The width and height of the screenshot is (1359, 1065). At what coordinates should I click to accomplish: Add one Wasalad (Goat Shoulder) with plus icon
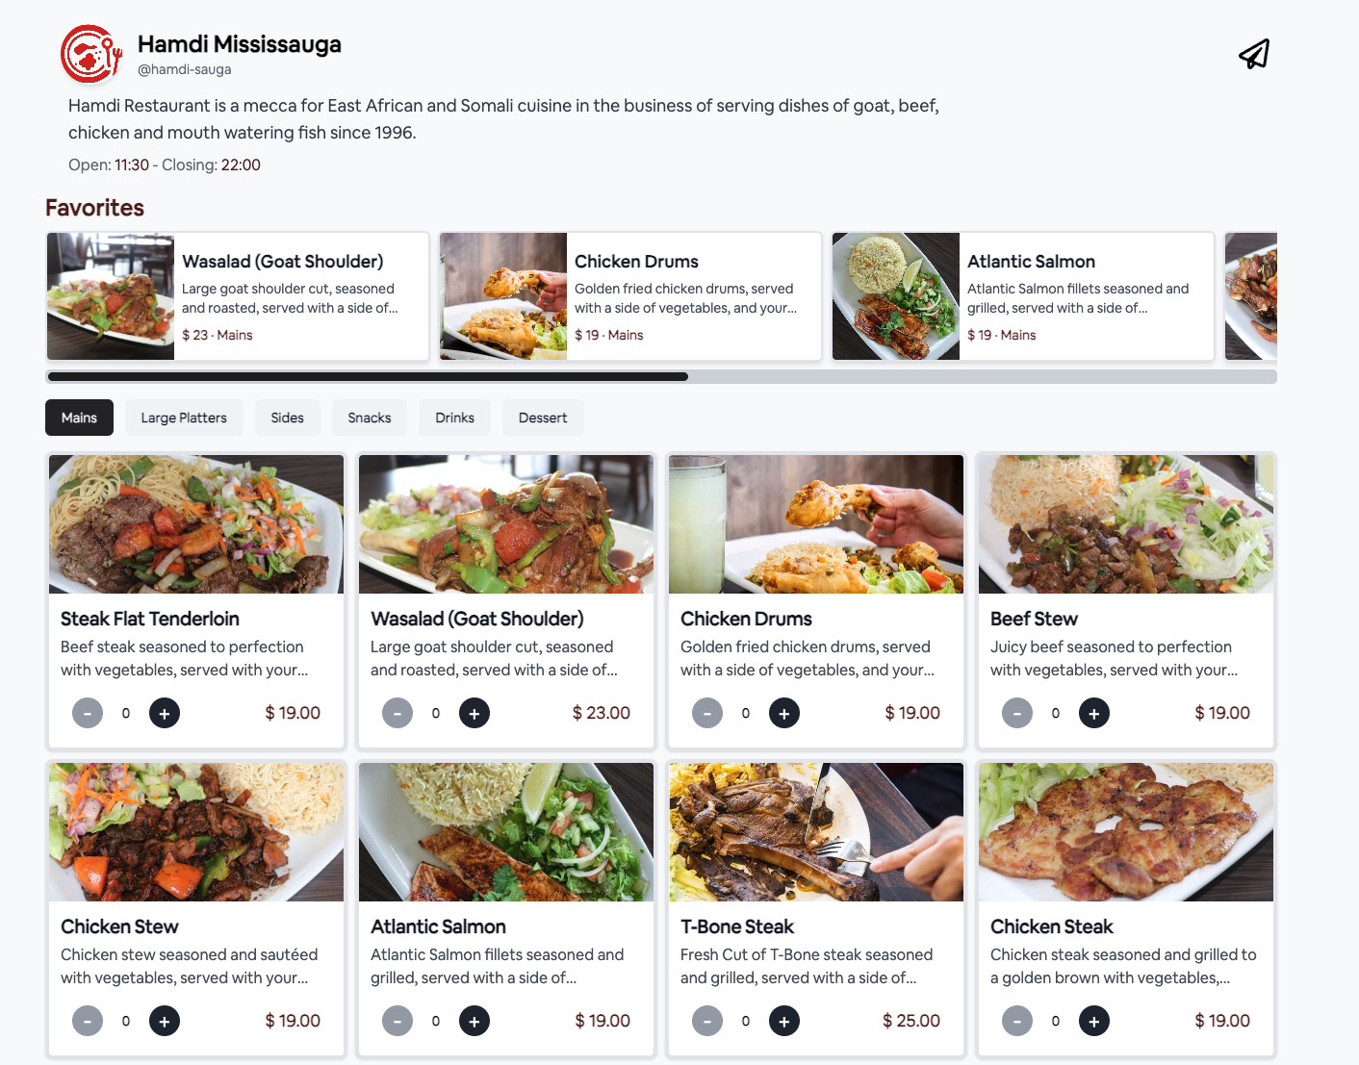point(474,713)
